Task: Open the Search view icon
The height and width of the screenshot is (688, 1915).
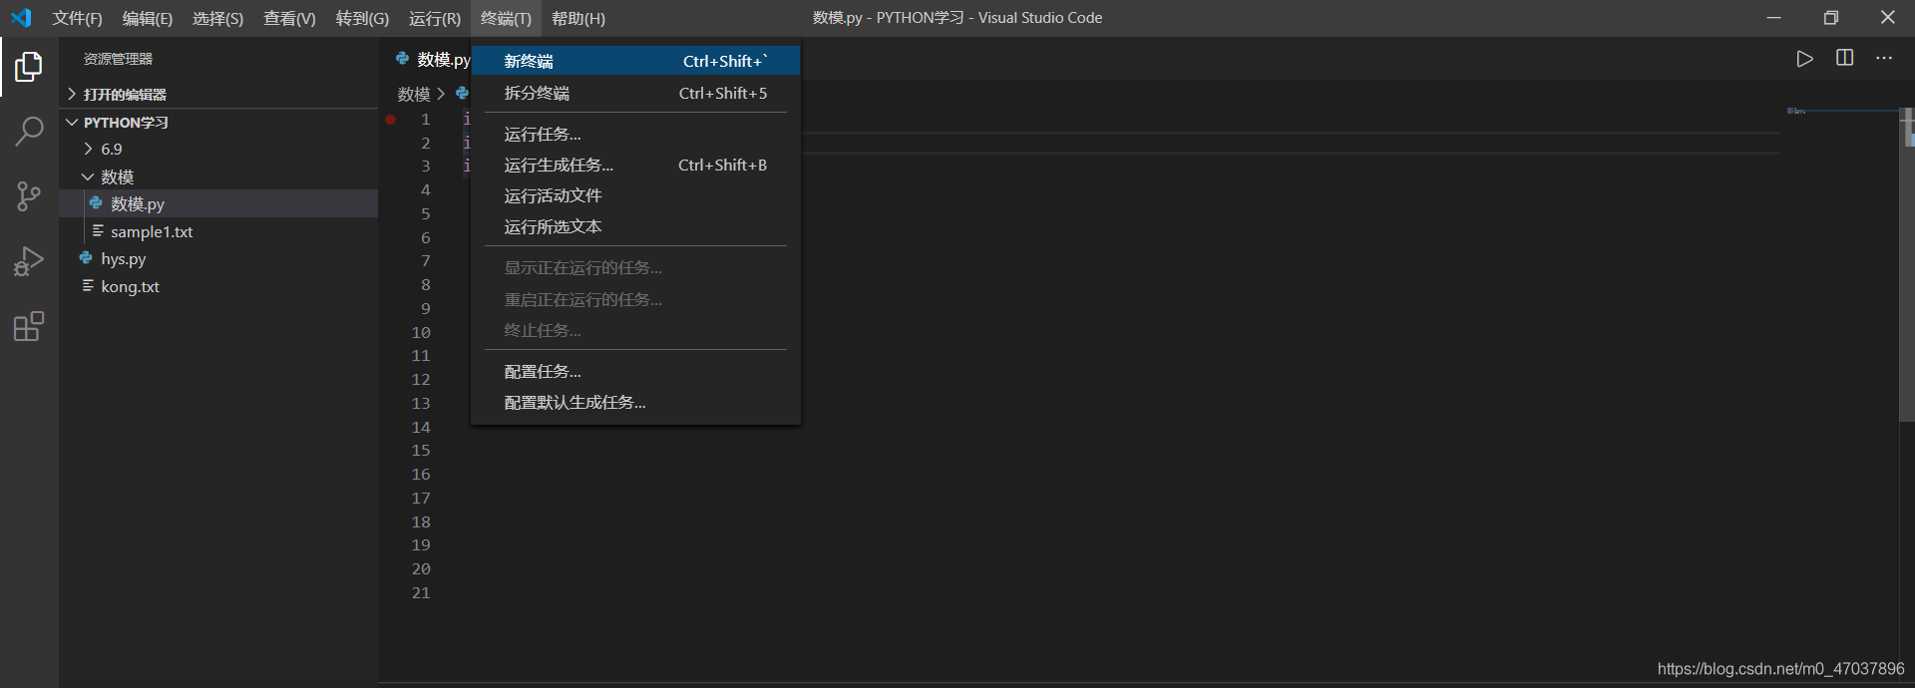Action: pos(29,132)
